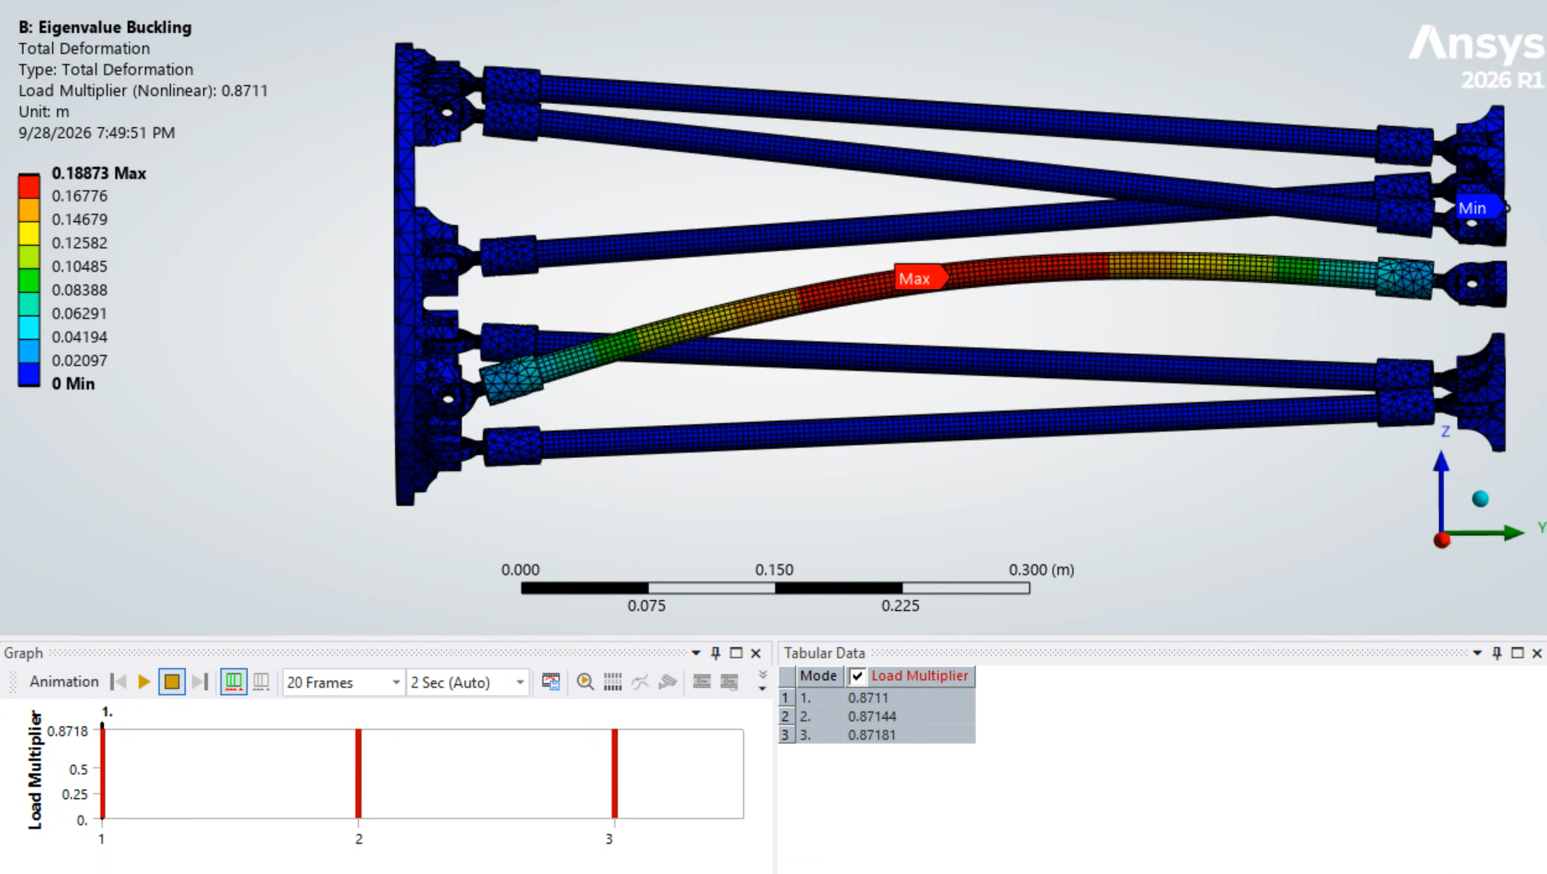Select load multiplier value 0.8711 in table
Screen dimensions: 1547x874
pyautogui.click(x=868, y=697)
